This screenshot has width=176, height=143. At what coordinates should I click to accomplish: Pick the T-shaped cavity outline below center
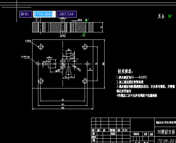coord(68,71)
